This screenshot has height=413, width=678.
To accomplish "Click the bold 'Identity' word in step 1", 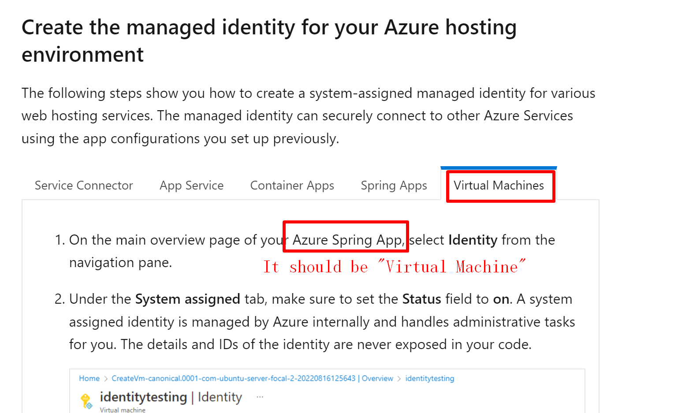I will click(473, 240).
